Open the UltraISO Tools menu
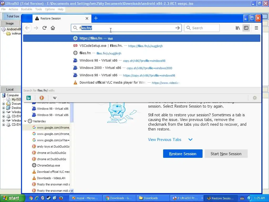The width and height of the screenshot is (269, 202). click(x=38, y=9)
